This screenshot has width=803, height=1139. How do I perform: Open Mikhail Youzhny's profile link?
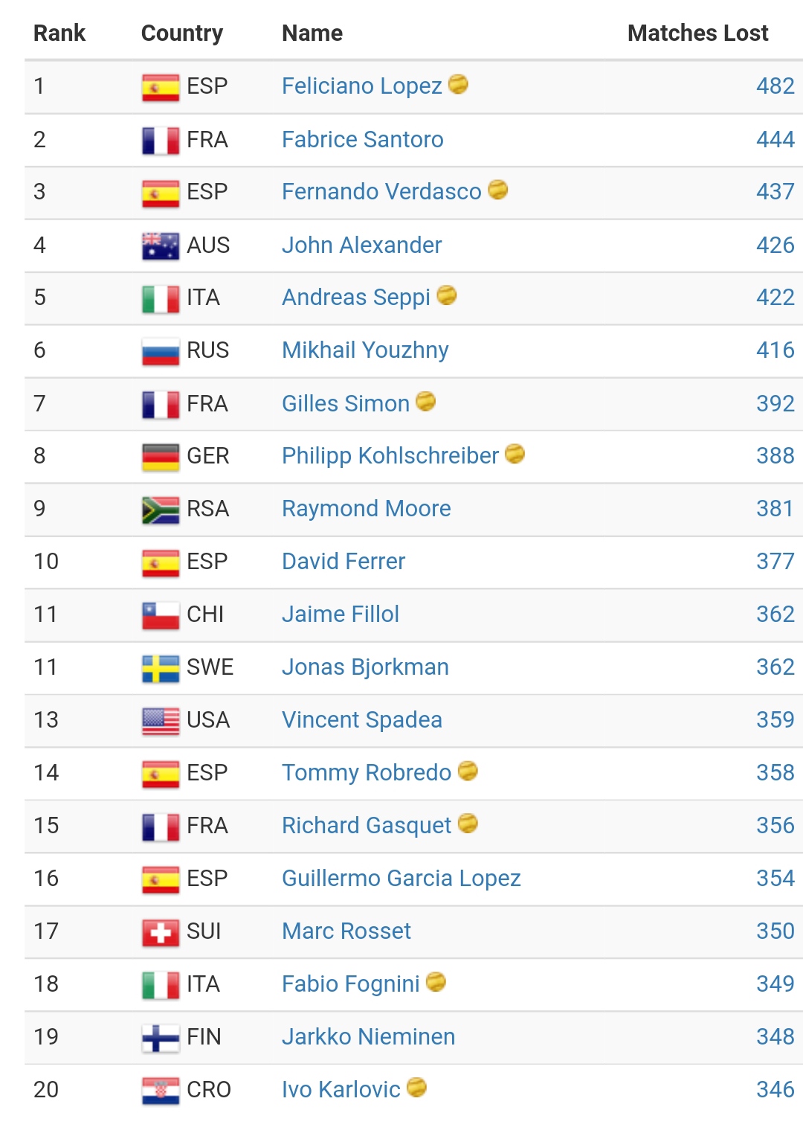[365, 350]
